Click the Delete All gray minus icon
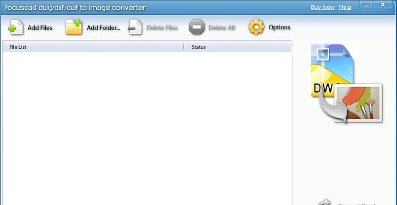The width and height of the screenshot is (397, 205). pyautogui.click(x=197, y=27)
